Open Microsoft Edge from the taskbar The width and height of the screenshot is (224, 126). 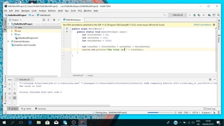(x=30, y=122)
